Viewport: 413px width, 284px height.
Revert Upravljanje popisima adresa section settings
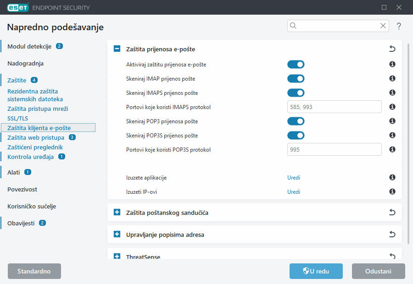pos(392,235)
